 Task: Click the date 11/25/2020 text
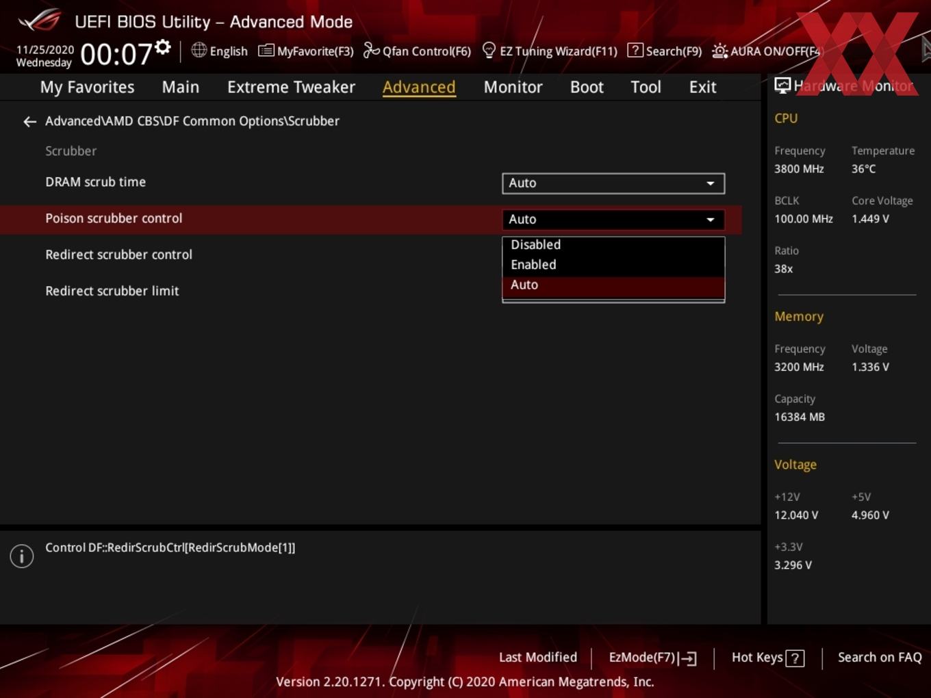pyautogui.click(x=45, y=50)
